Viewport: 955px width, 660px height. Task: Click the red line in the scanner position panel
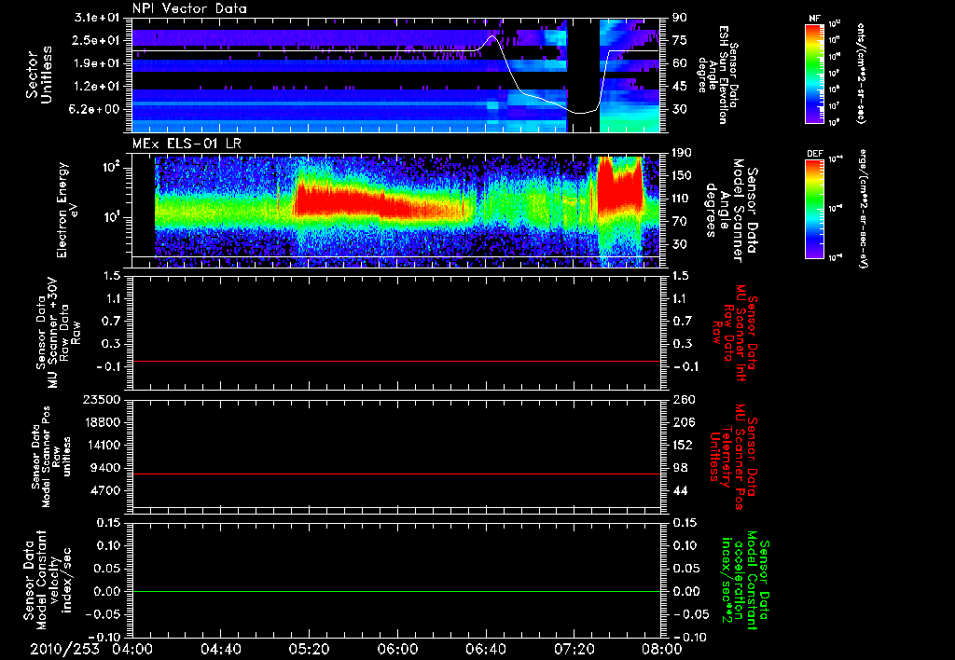coord(396,474)
